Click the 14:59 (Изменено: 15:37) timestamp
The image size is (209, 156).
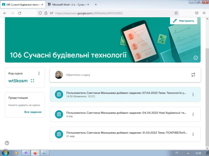[81, 97]
